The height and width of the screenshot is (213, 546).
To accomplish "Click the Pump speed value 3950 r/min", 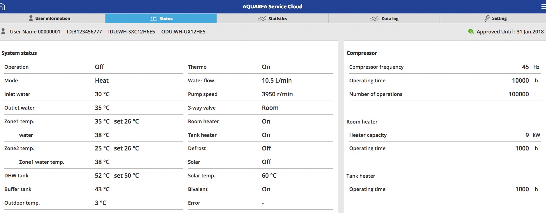I will (277, 94).
